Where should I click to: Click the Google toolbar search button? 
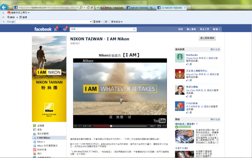[x=96, y=22]
